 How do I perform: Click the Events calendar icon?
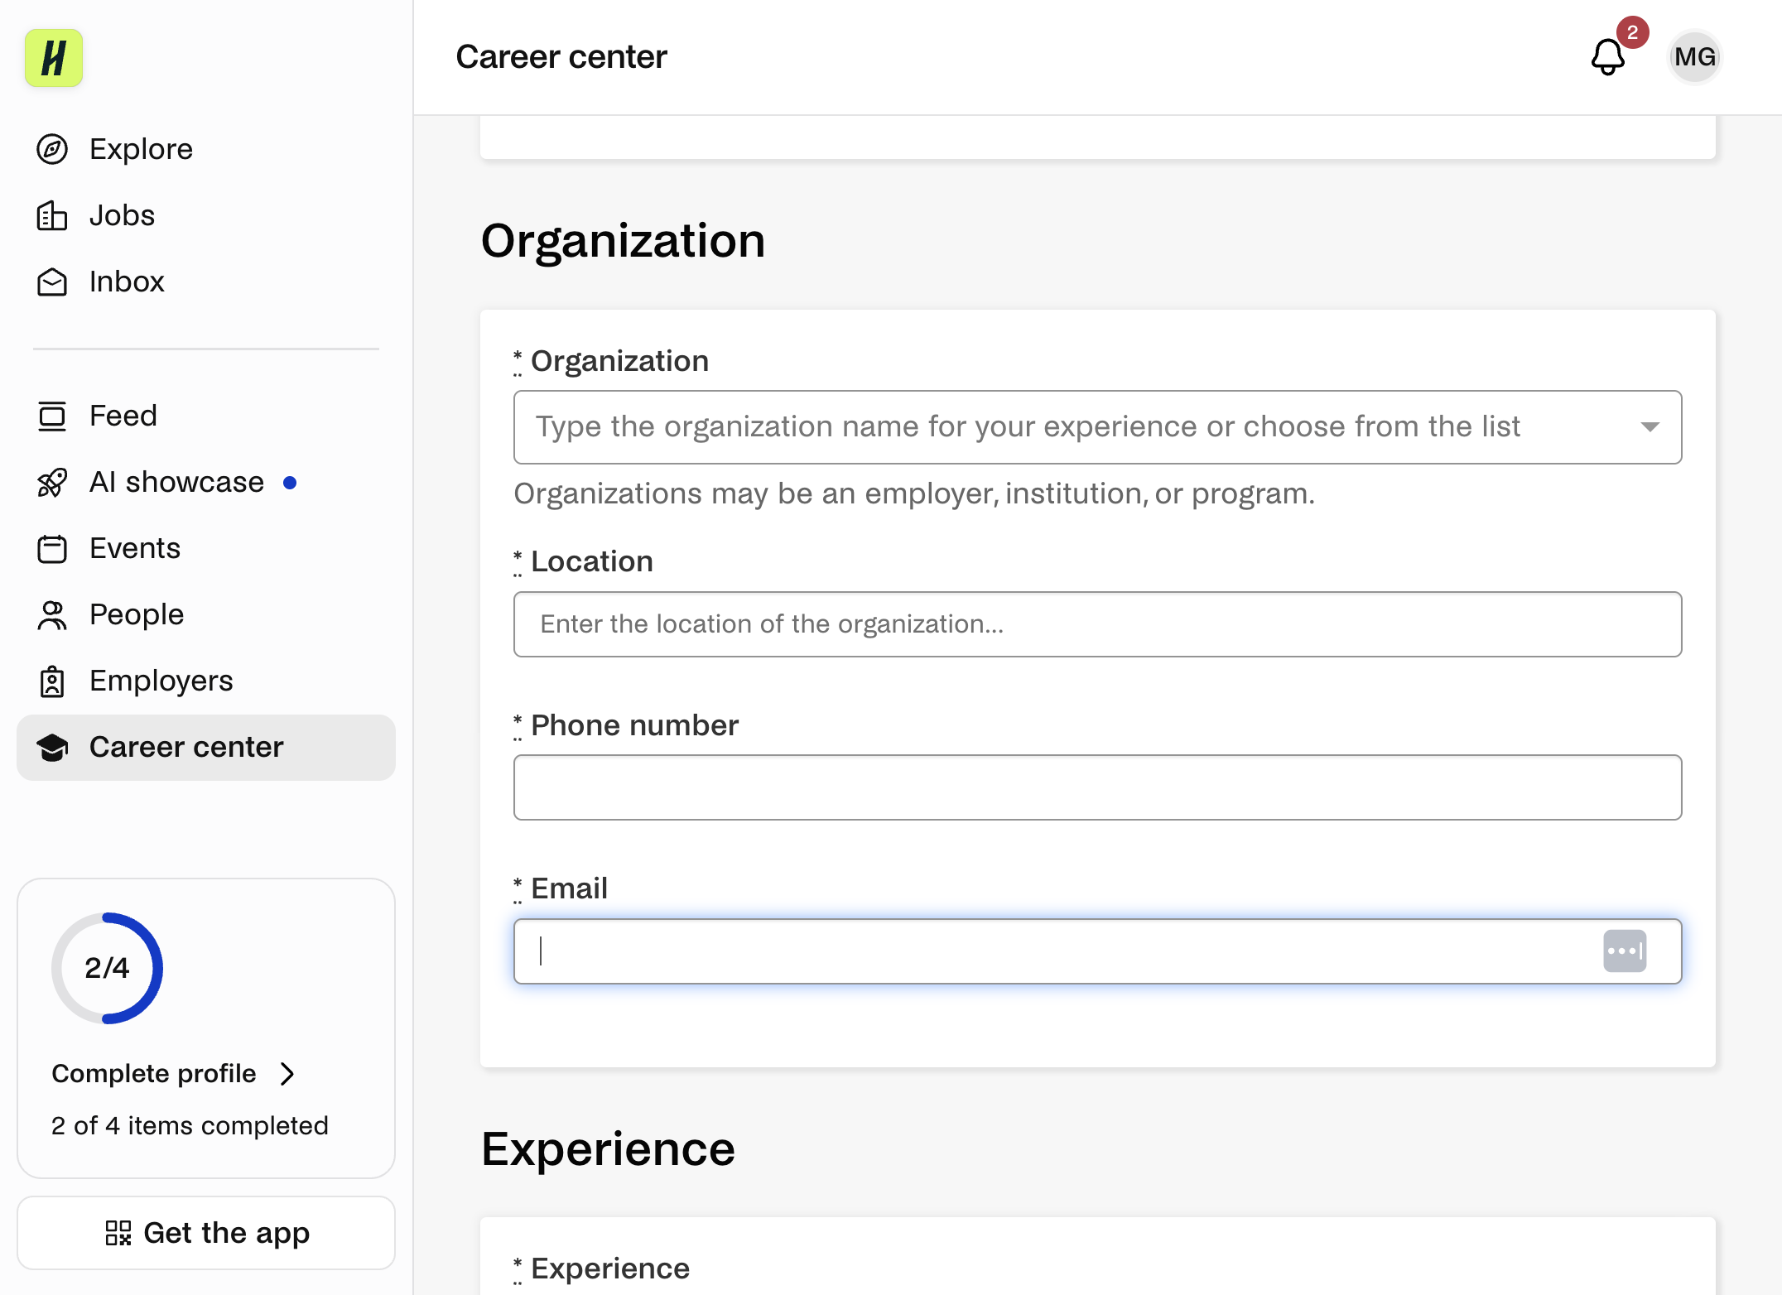click(x=52, y=548)
